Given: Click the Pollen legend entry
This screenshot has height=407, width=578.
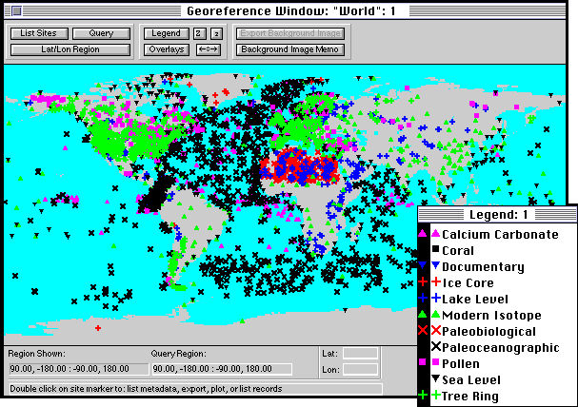Looking at the screenshot, I should (461, 363).
